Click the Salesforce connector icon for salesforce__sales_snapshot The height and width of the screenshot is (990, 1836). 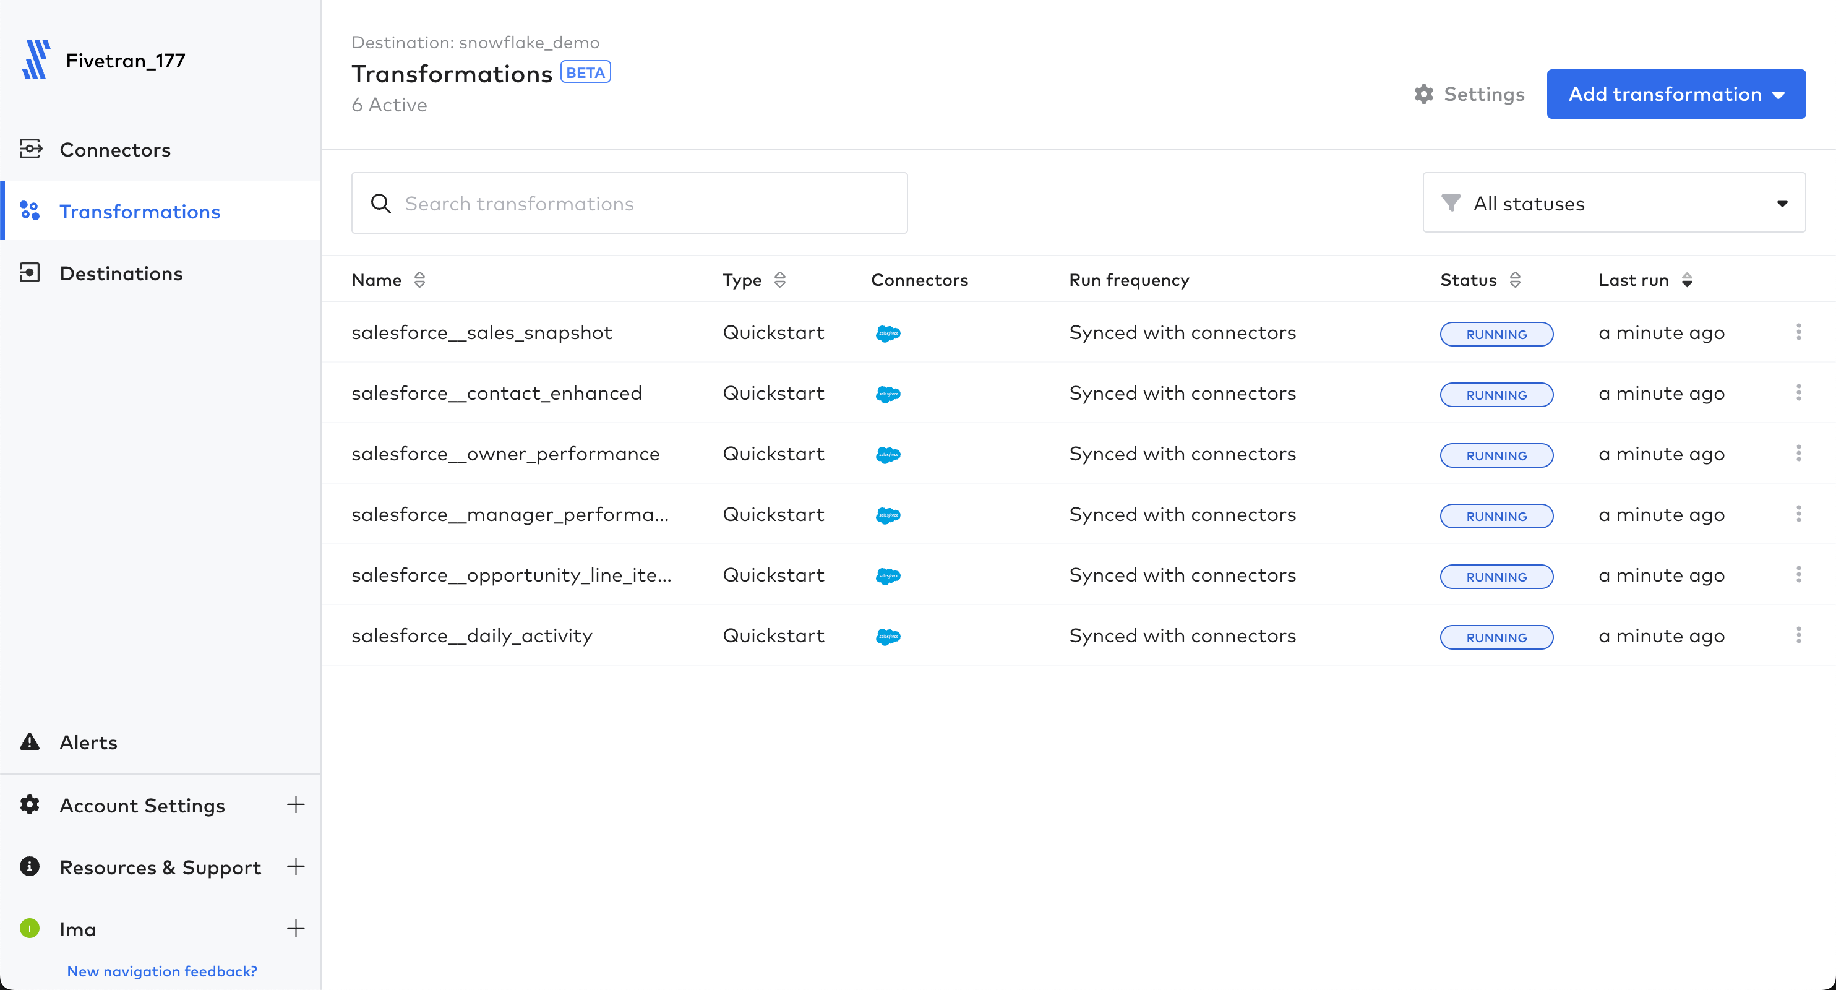click(x=887, y=332)
